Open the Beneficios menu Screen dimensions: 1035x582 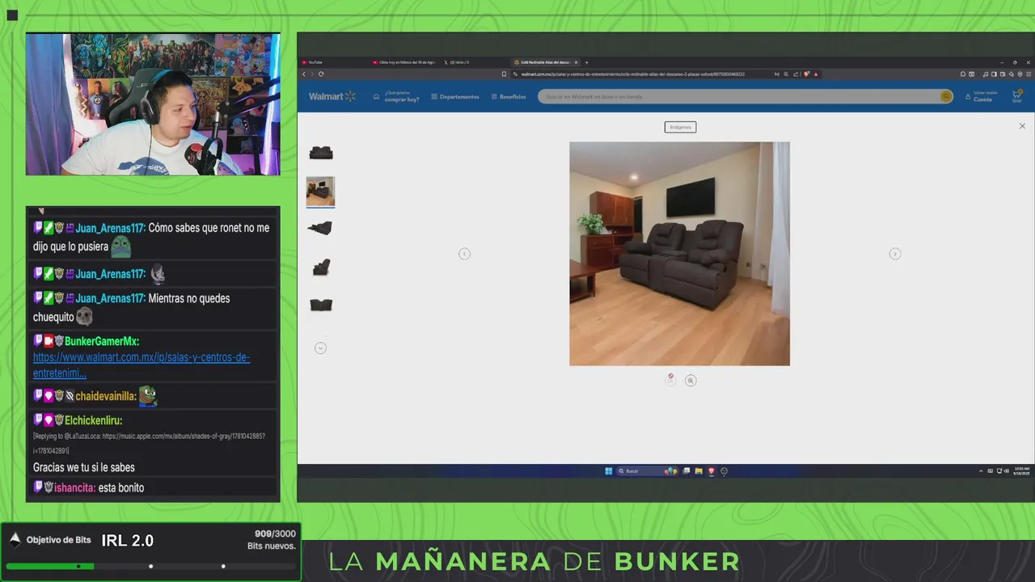(x=509, y=97)
